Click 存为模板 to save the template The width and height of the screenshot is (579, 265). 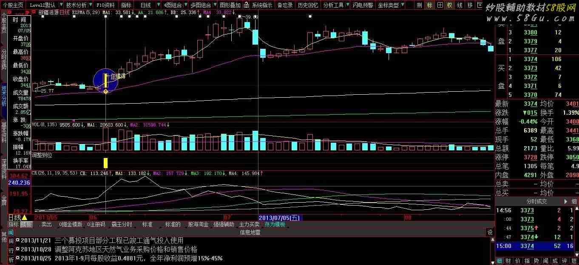275,224
